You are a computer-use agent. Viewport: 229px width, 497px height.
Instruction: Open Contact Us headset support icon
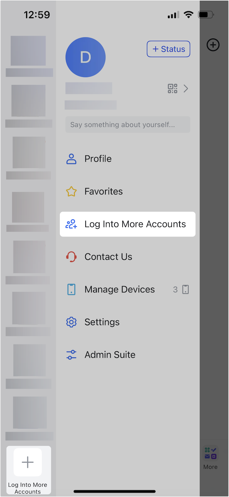71,257
